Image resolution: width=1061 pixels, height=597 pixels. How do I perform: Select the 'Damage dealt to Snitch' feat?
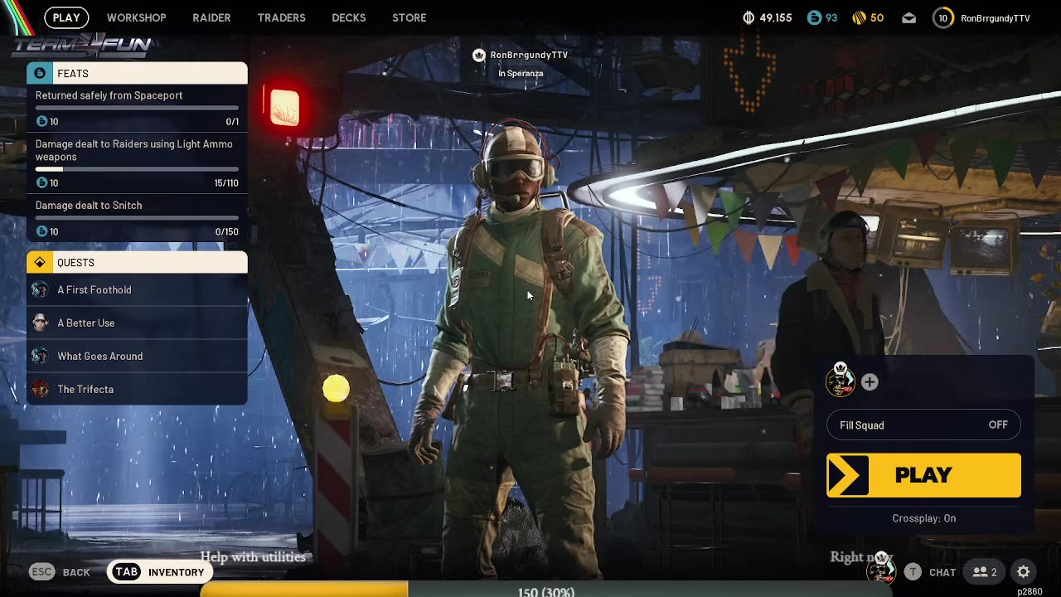[x=137, y=218]
